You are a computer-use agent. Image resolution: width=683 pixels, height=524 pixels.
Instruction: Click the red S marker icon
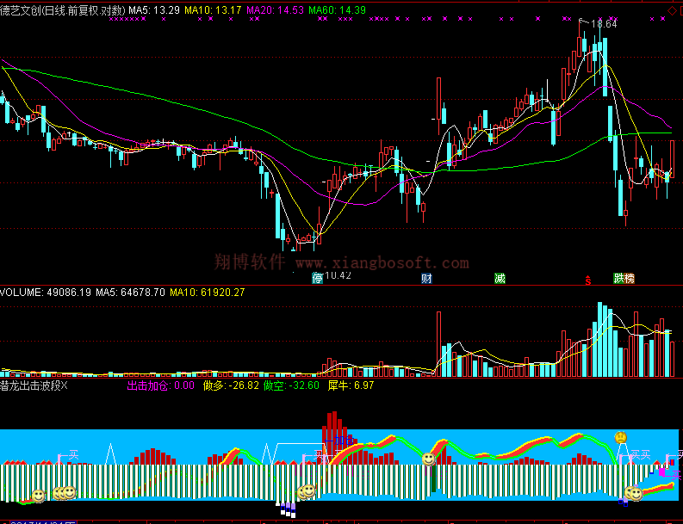(x=588, y=280)
